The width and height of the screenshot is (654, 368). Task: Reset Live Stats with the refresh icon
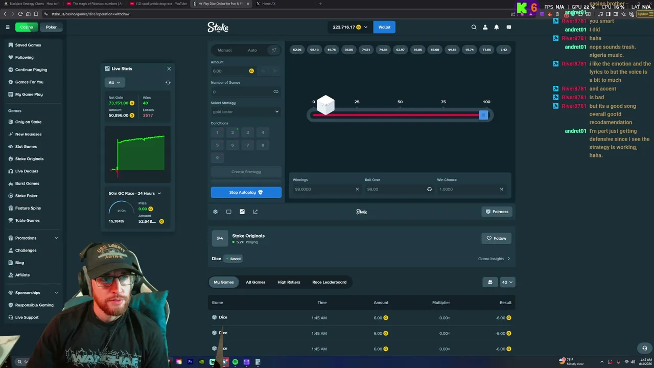tap(168, 82)
